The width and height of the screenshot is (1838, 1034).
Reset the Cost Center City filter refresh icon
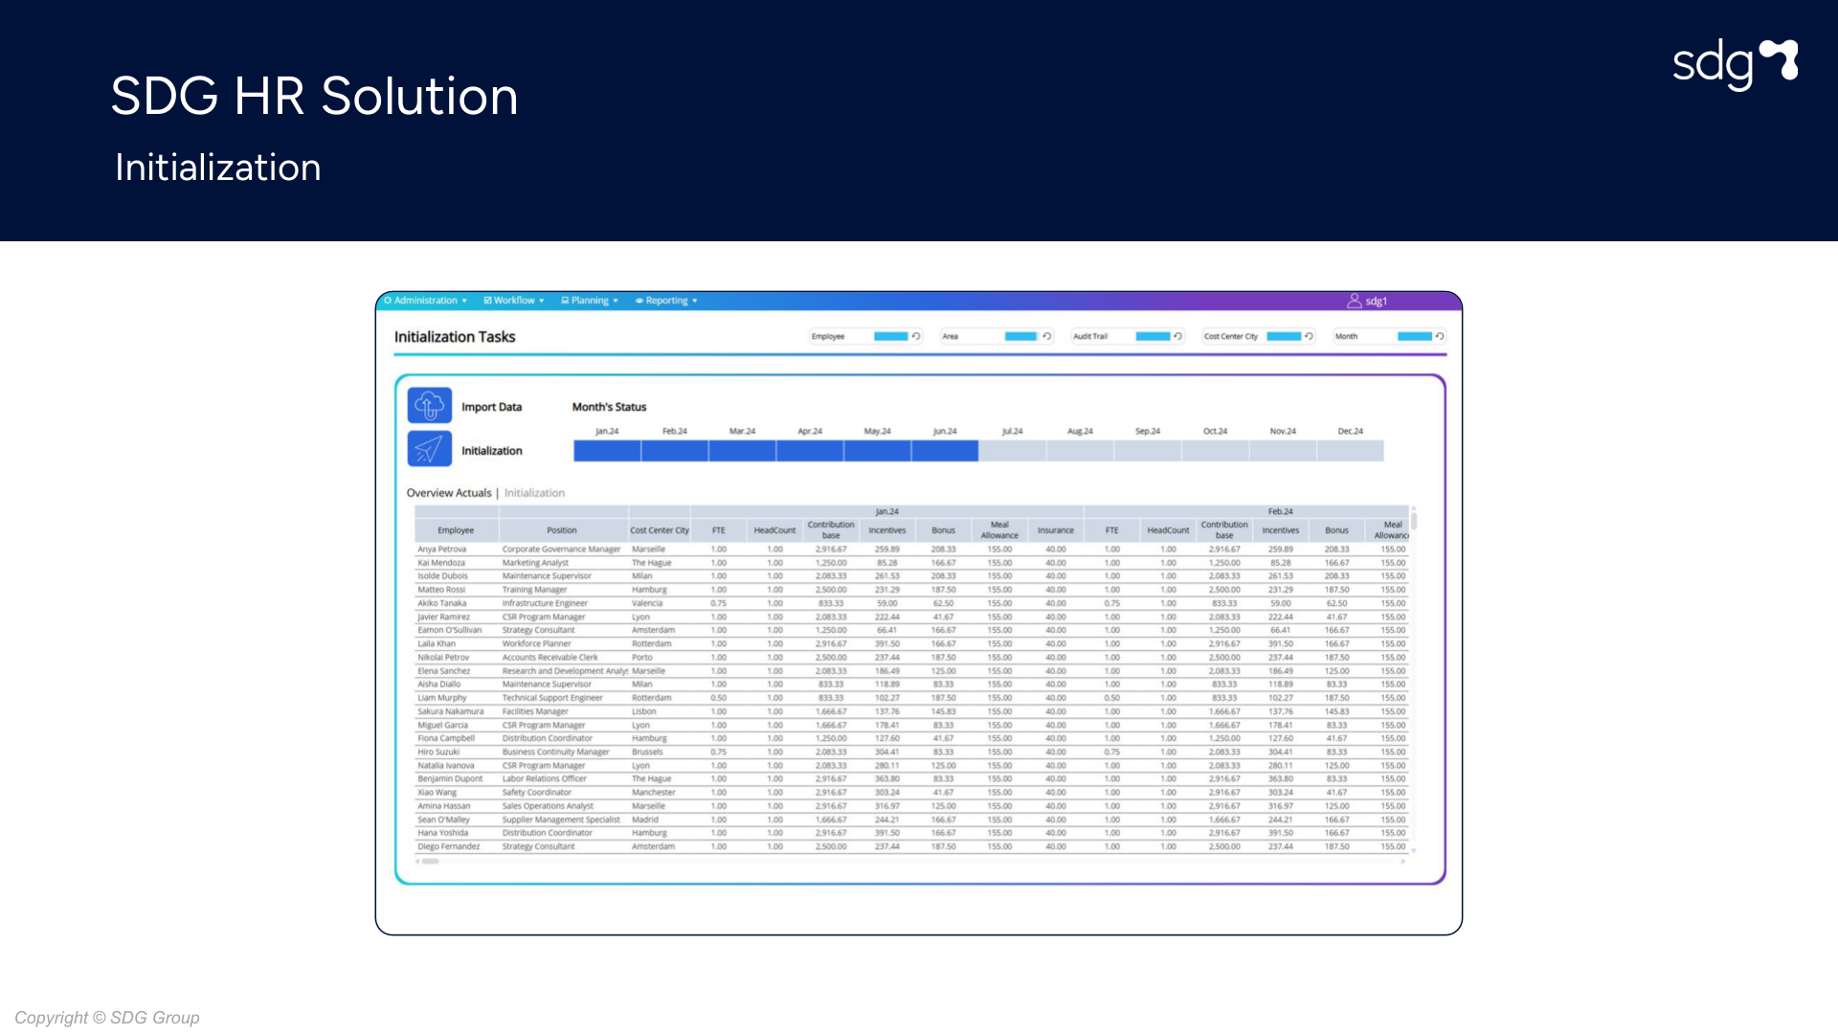1309,336
